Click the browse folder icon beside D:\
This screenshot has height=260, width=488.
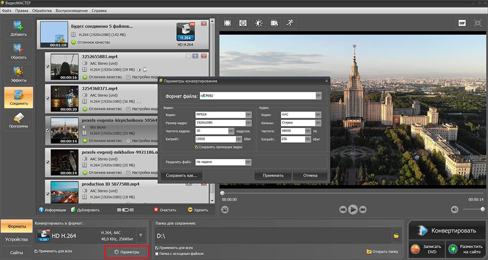coord(396,236)
